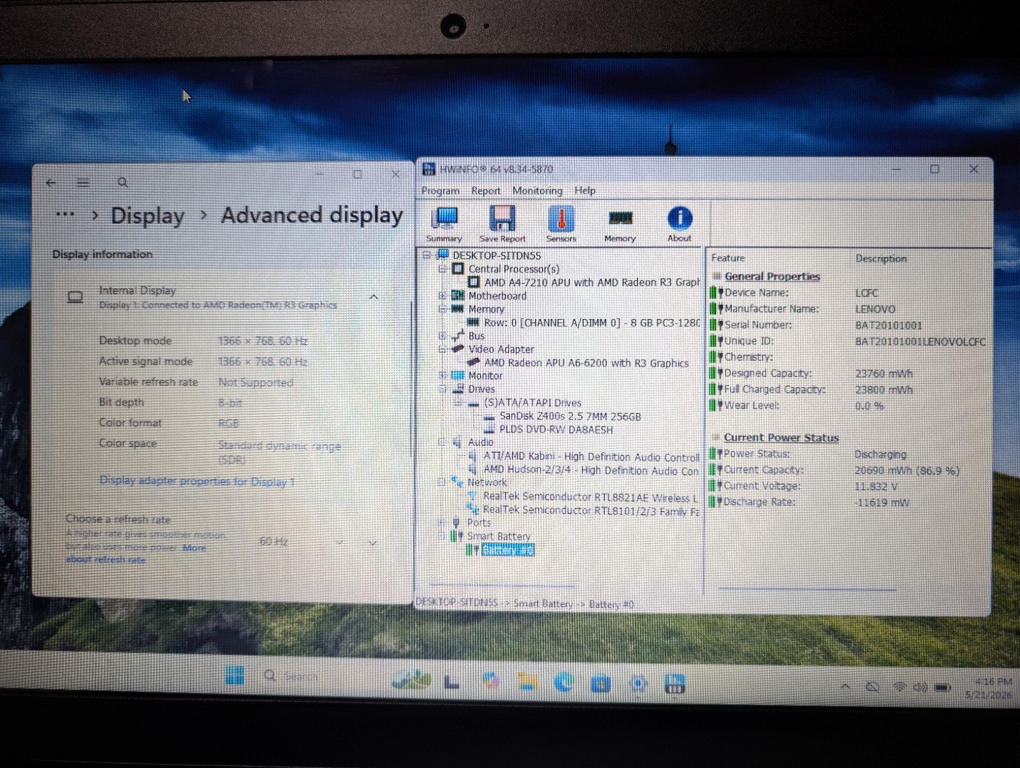
Task: Switch to HWiNFO taskbar icon
Action: [x=674, y=684]
